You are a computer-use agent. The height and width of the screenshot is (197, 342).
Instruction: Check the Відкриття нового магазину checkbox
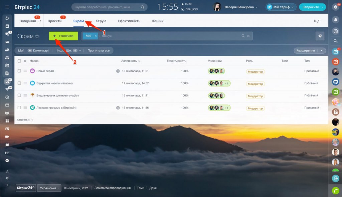click(x=19, y=83)
